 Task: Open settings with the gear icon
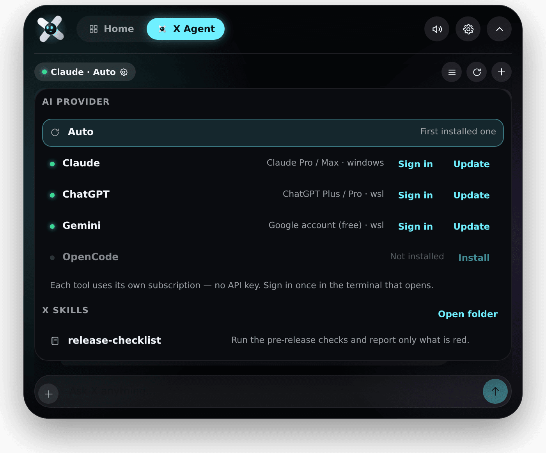point(468,29)
